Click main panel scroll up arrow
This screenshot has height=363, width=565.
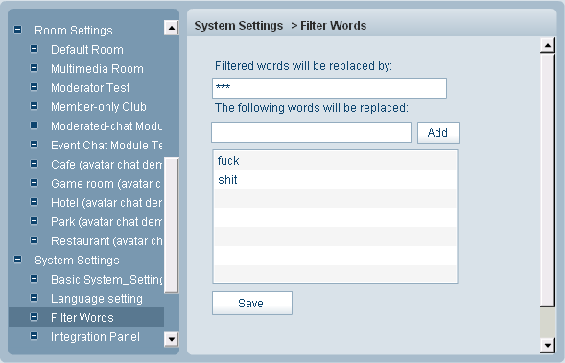pyautogui.click(x=548, y=45)
